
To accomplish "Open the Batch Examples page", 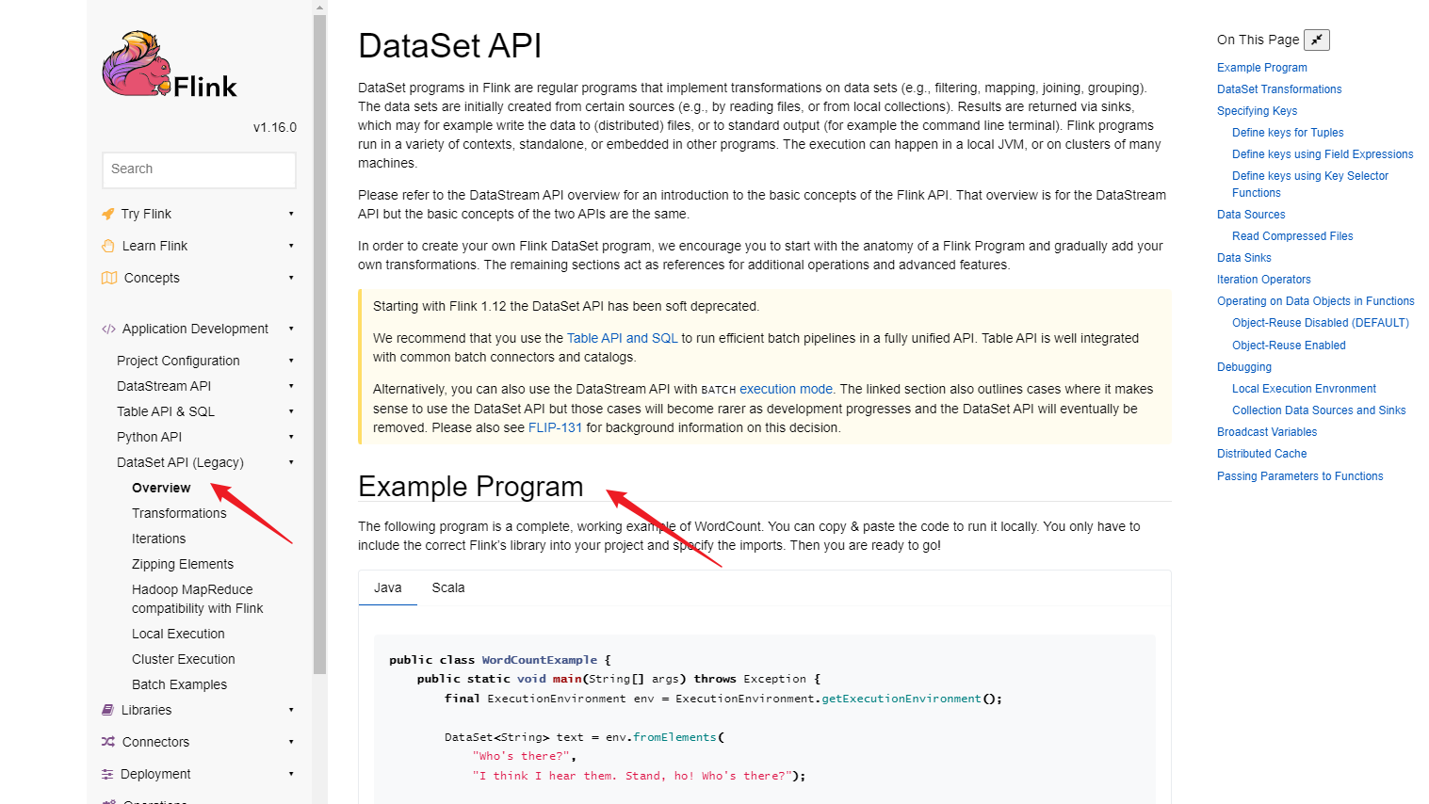I will [179, 684].
